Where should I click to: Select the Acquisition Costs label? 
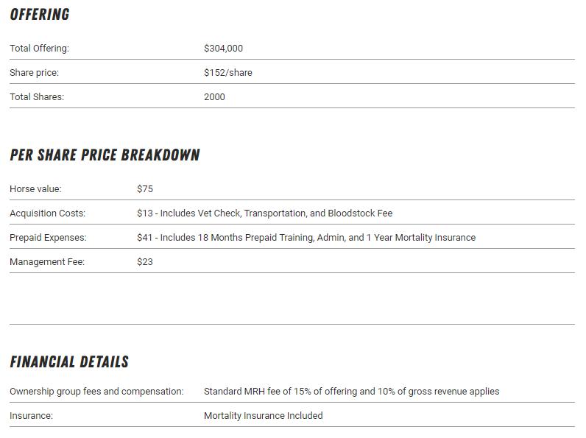point(47,213)
